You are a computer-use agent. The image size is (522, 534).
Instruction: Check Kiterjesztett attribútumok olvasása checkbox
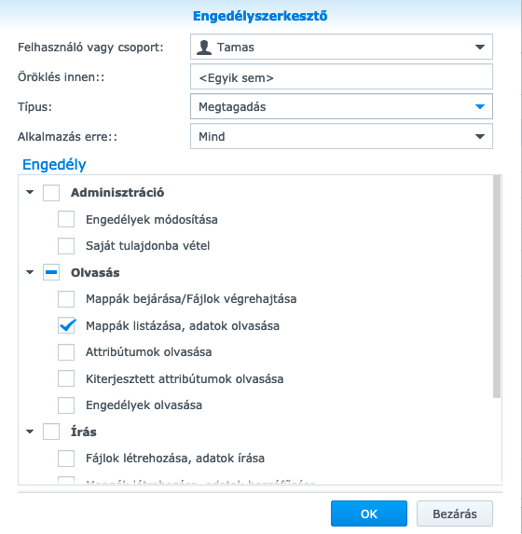pos(66,378)
